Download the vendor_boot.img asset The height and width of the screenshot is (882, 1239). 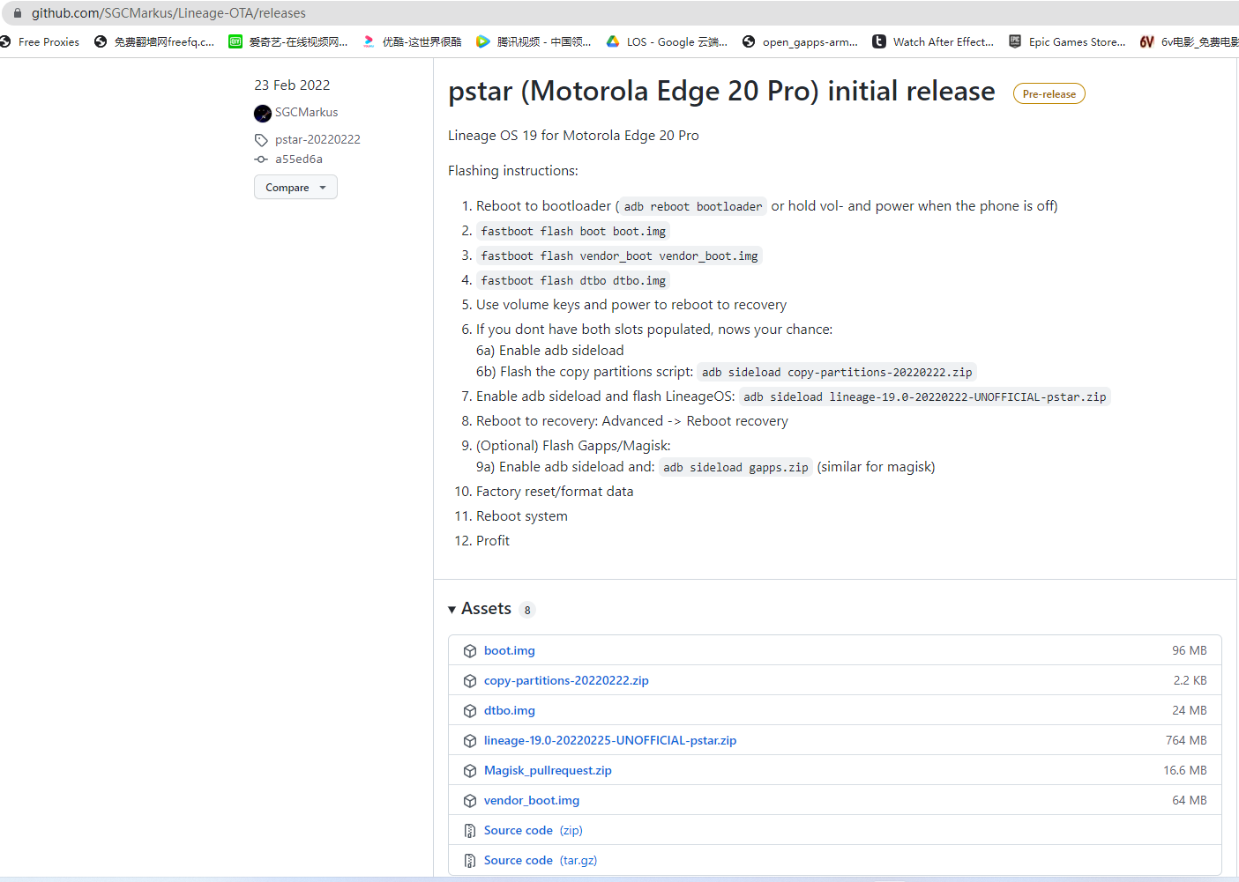point(532,801)
